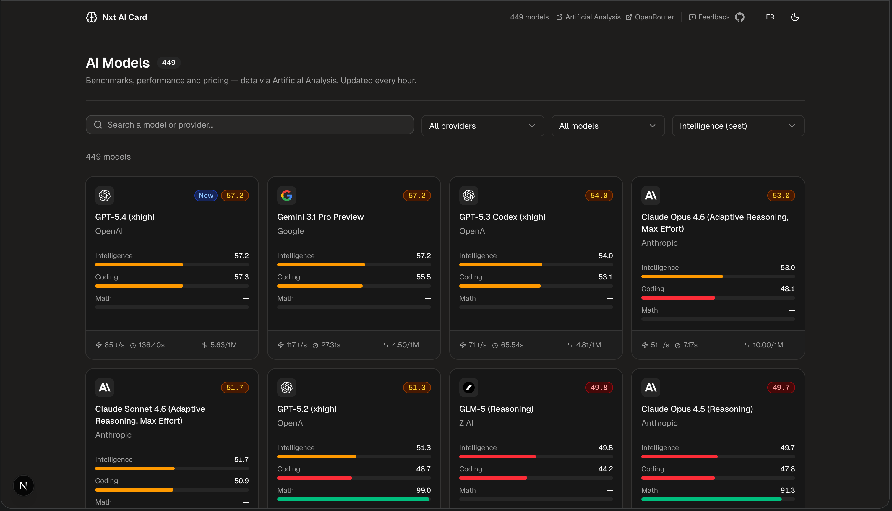Open the All providers dropdown
The image size is (892, 511).
tap(482, 126)
